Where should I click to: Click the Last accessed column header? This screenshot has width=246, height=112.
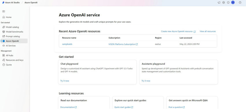[186, 38]
